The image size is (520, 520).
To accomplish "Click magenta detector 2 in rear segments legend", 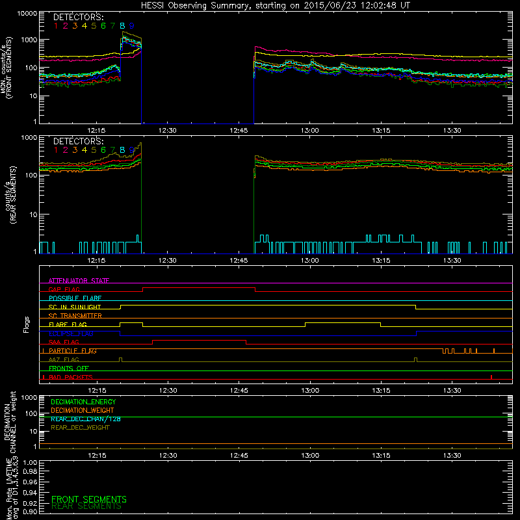I will 66,150.
